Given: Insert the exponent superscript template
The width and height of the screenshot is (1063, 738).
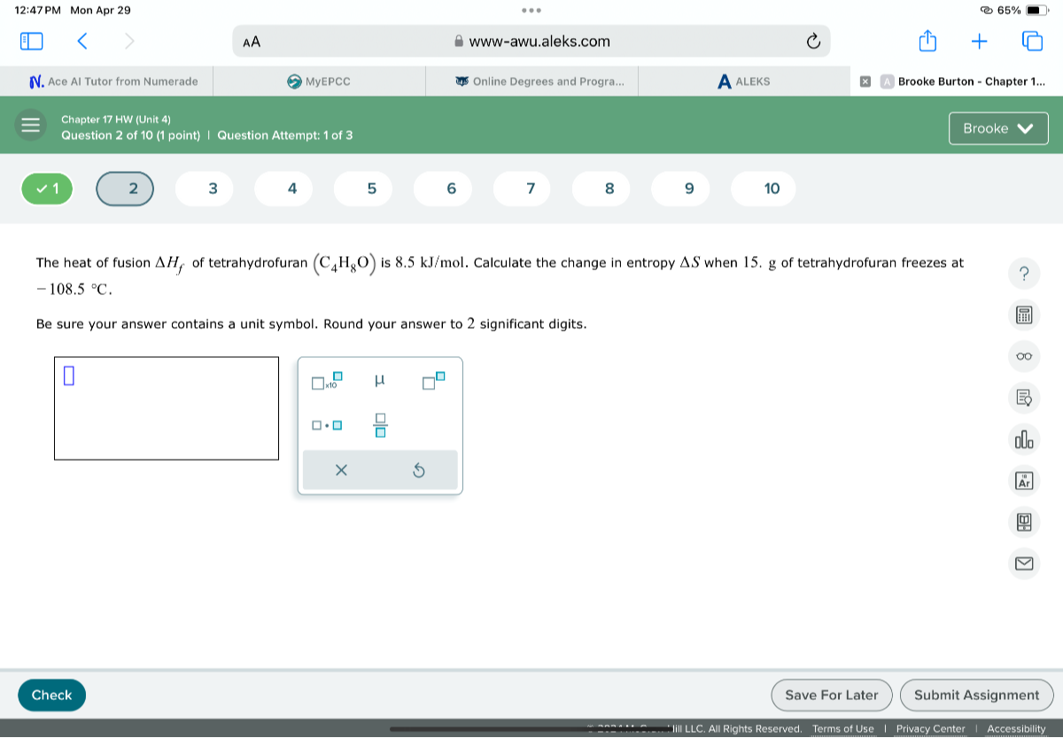Looking at the screenshot, I should 434,382.
